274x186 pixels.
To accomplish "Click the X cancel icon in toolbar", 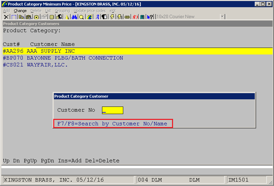I will pyautogui.click(x=6, y=17).
